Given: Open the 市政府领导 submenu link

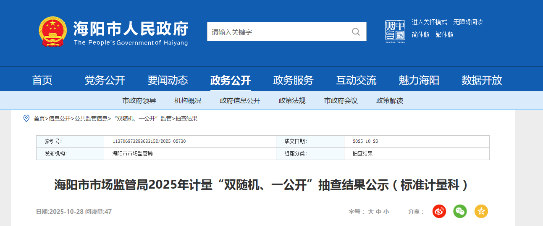Looking at the screenshot, I should 139,101.
